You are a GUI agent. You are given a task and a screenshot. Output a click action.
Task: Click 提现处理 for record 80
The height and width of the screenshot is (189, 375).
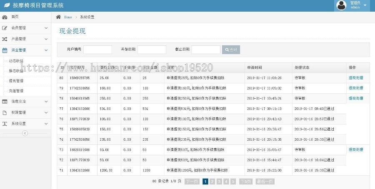coord(356,78)
